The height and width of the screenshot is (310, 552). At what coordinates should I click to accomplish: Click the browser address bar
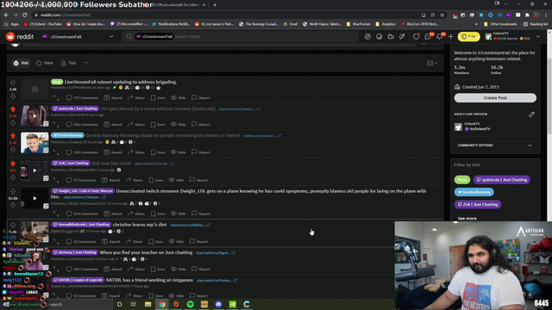(x=225, y=15)
